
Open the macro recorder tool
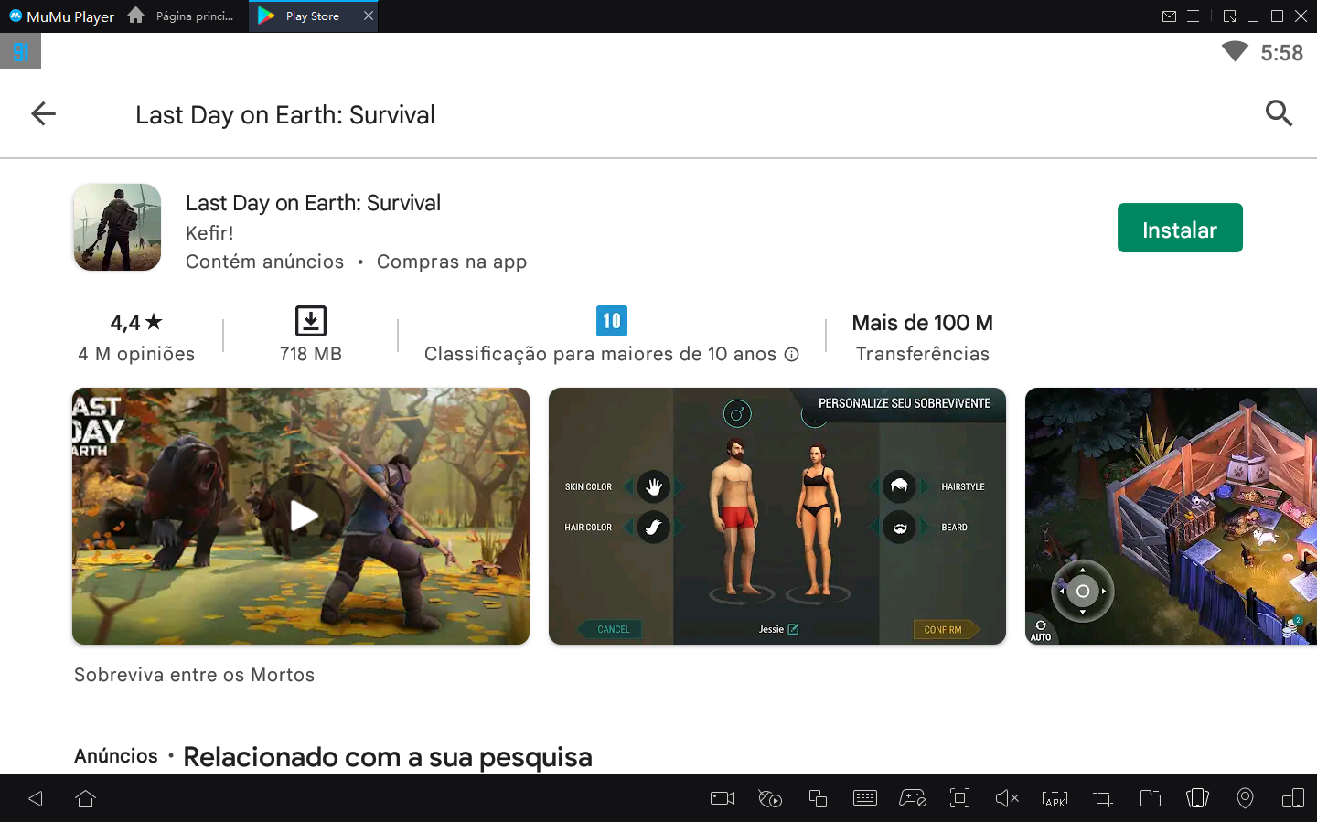click(769, 798)
